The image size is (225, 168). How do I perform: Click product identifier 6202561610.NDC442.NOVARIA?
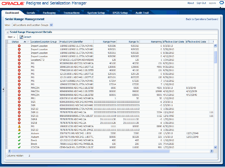click(x=76, y=98)
